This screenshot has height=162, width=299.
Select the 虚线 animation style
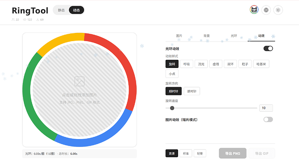click(x=216, y=64)
